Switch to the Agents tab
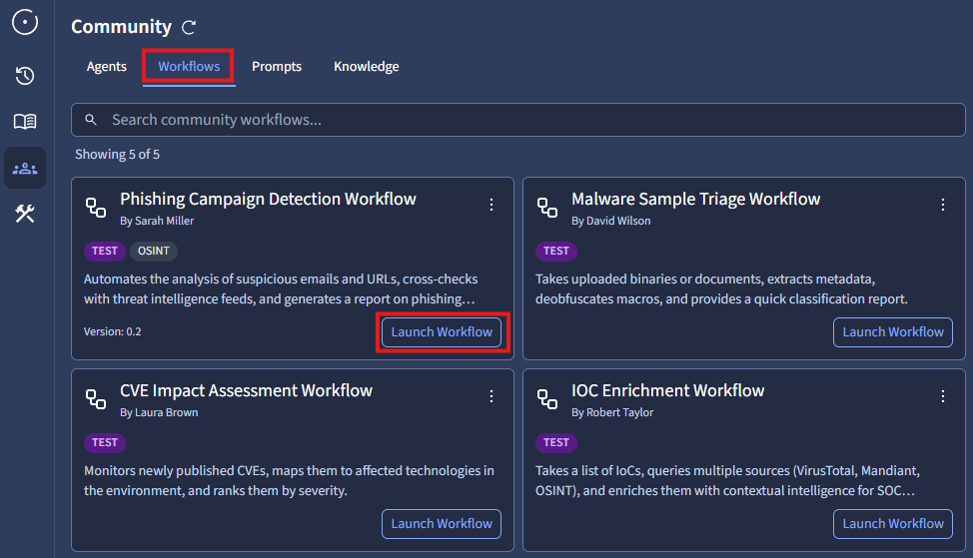973x558 pixels. 107,67
